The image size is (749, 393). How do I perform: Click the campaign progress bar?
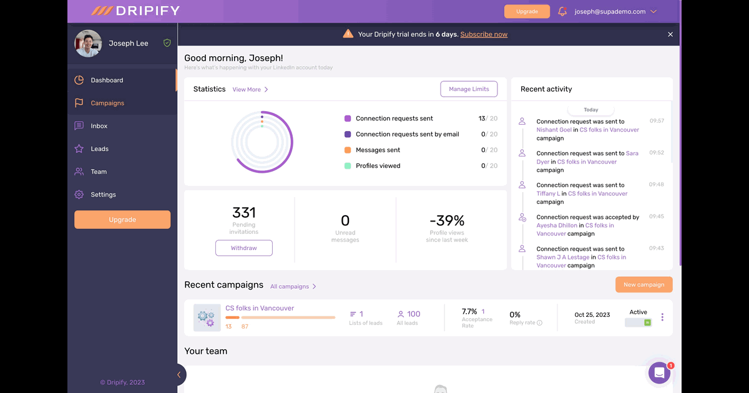pos(280,318)
